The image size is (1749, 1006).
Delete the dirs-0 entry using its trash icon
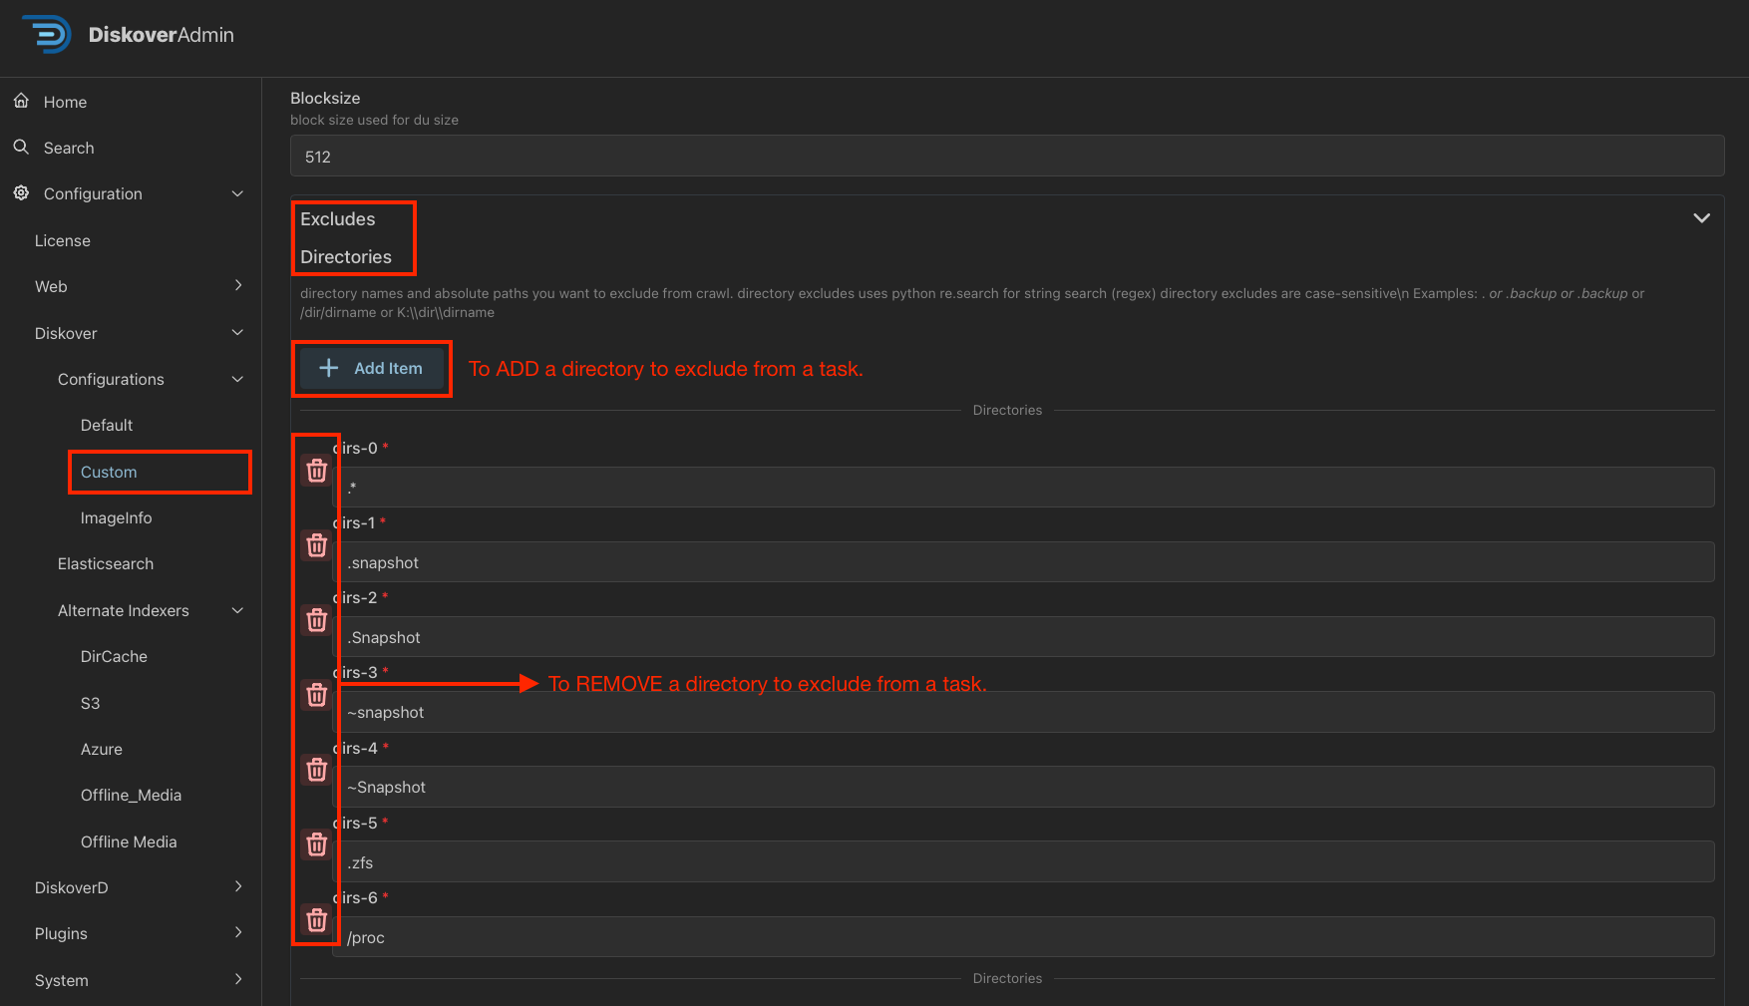pos(316,470)
